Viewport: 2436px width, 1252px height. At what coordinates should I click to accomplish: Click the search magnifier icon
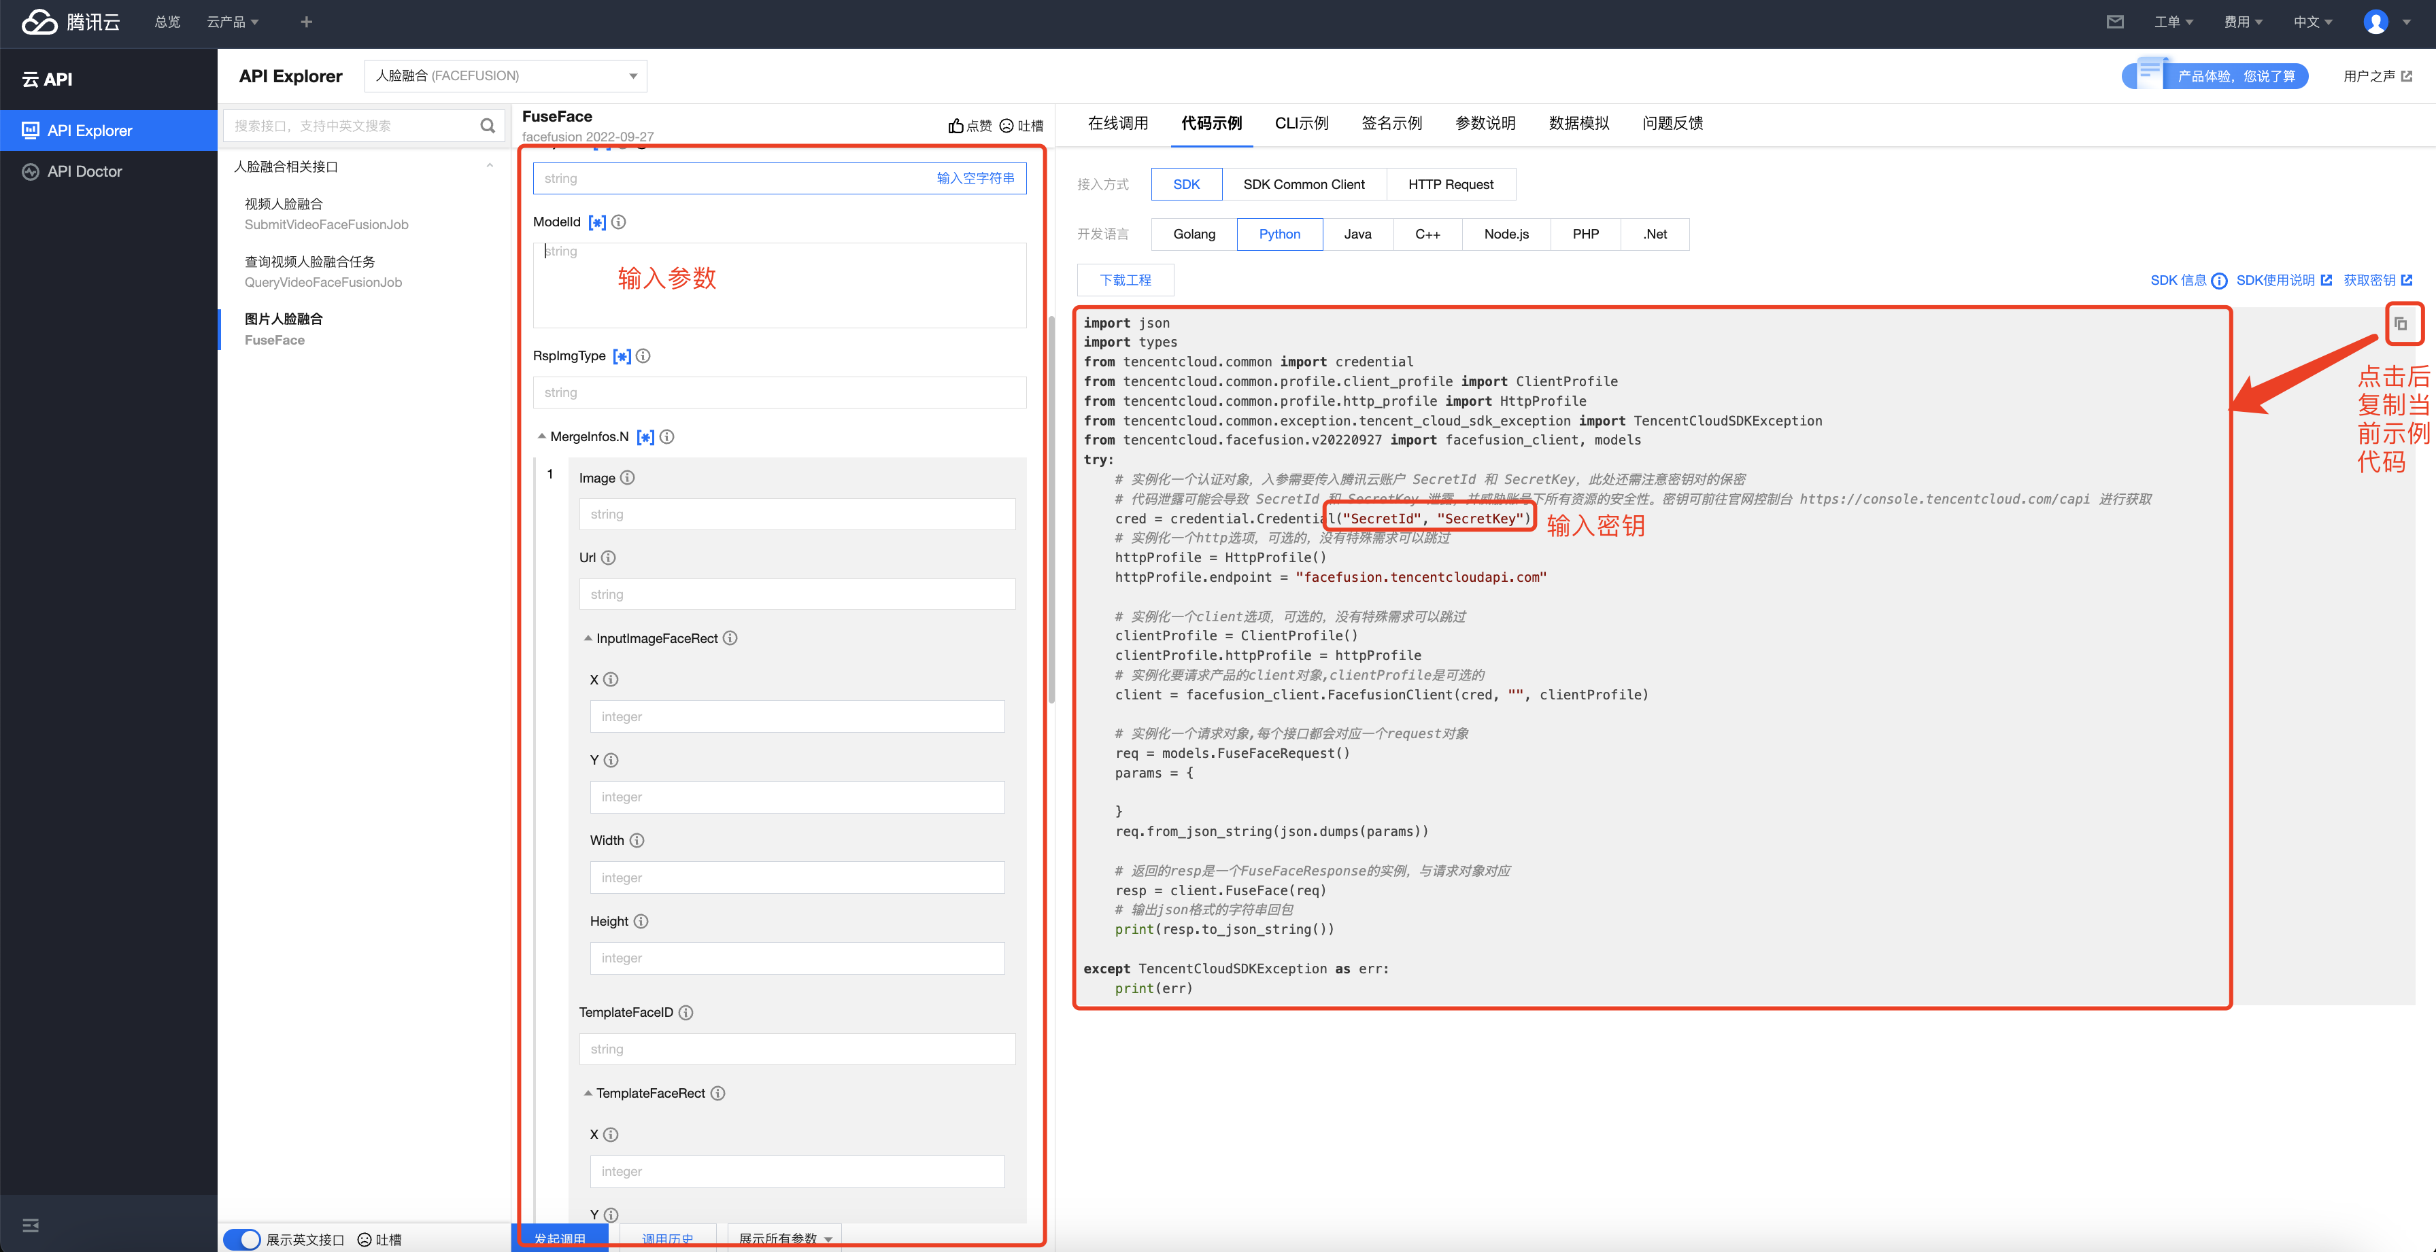point(487,126)
